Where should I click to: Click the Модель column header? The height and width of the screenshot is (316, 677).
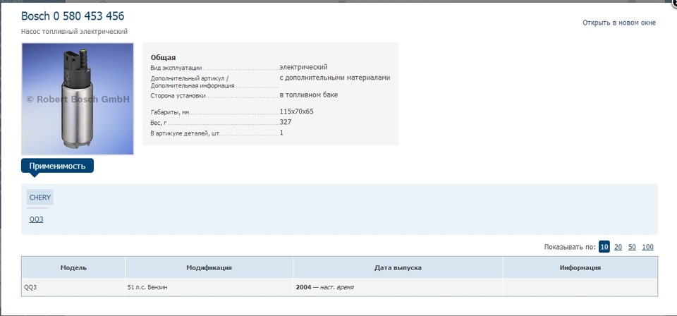73,267
